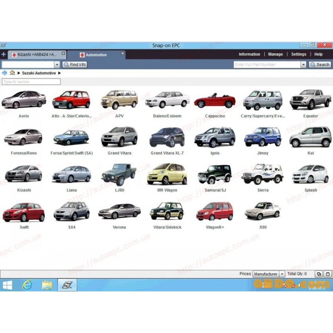Open the Manage menu
The width and height of the screenshot is (333, 333).
click(x=276, y=55)
